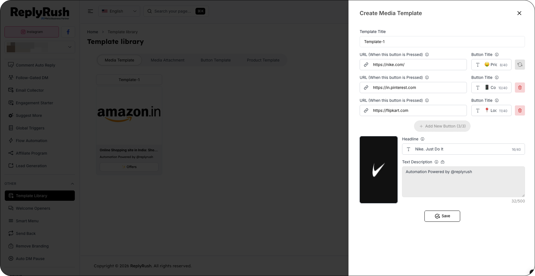Image resolution: width=535 pixels, height=276 pixels.
Task: Click the Nike swoosh image thumbnail
Action: click(378, 170)
